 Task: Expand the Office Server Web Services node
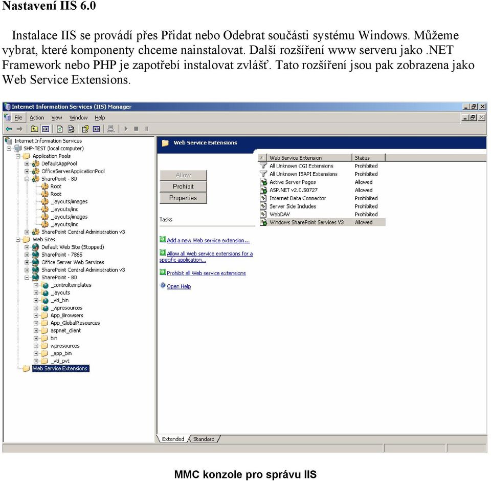(27, 262)
